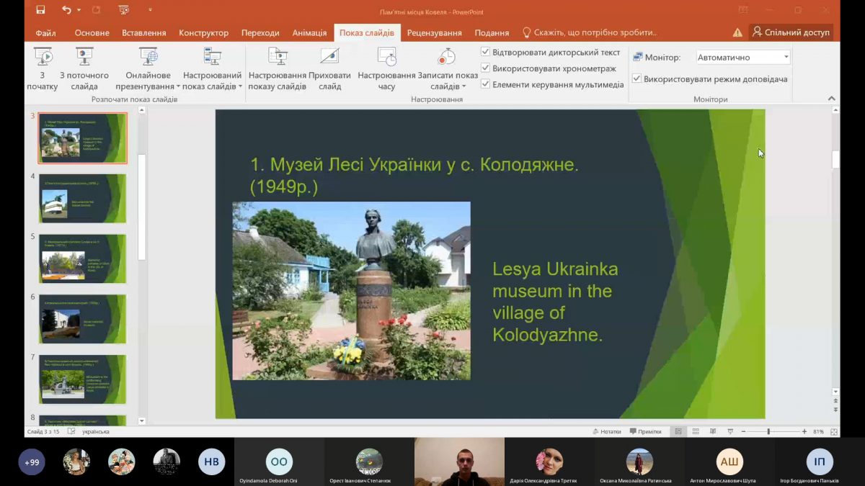
Task: Switch to Slide Sorter view icon
Action: pos(696,431)
